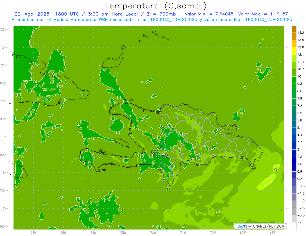Click the latitude label "20N"
The width and height of the screenshot is (306, 236).
(4, 101)
